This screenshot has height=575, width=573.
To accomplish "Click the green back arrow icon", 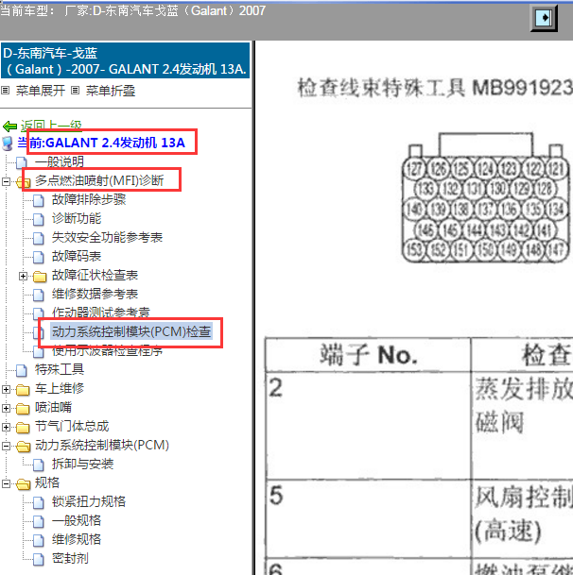I will point(9,127).
